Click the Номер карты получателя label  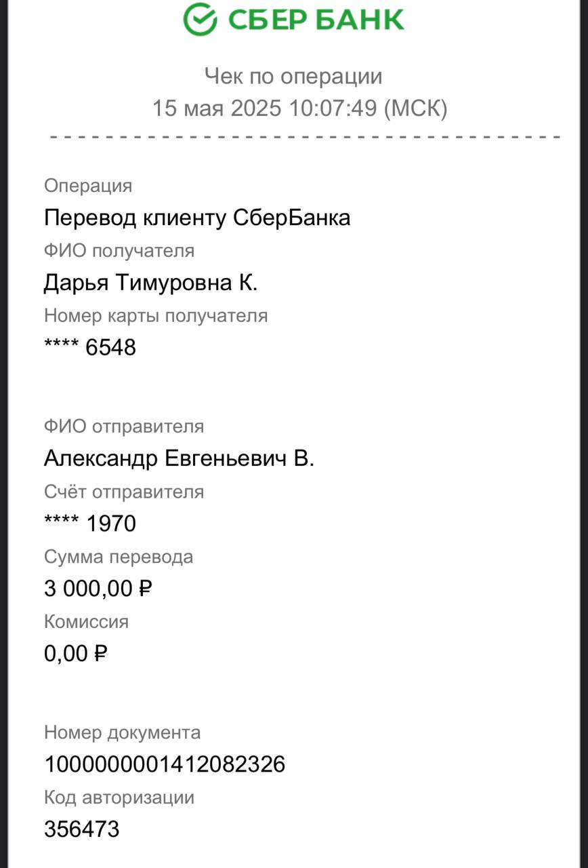pyautogui.click(x=156, y=316)
